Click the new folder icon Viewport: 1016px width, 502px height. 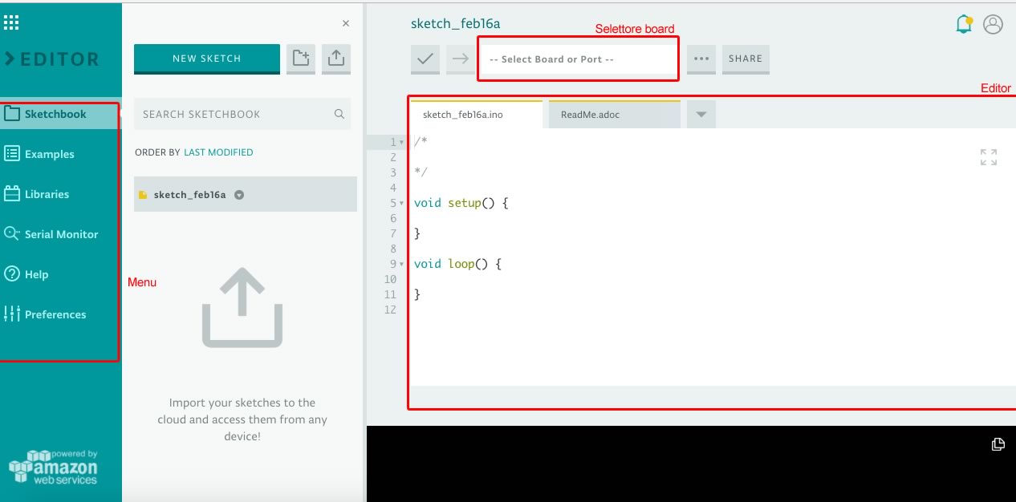pos(301,59)
